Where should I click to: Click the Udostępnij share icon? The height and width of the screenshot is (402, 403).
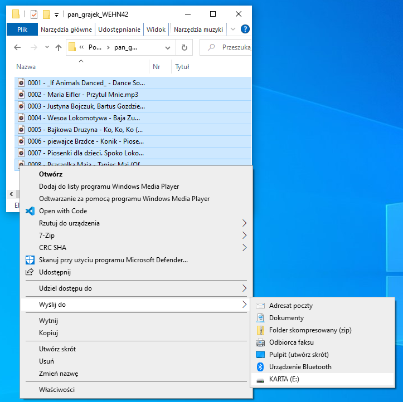[30, 272]
